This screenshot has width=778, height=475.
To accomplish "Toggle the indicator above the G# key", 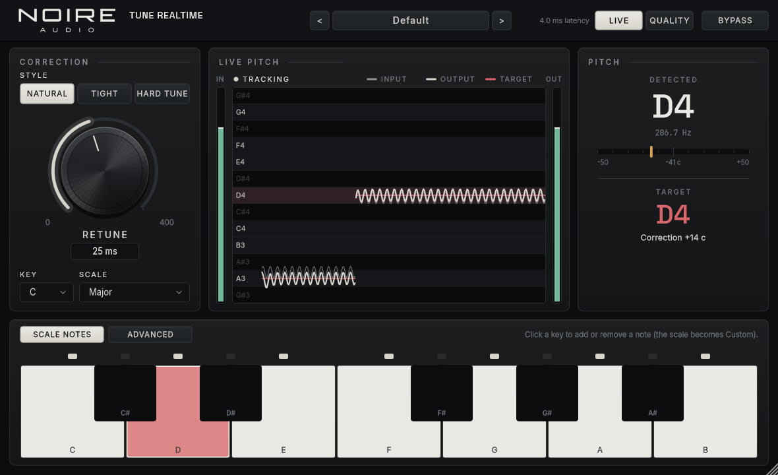I will pos(547,356).
